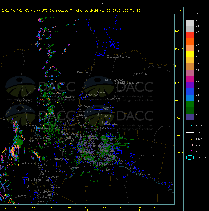Click the 'V_Flores' map label
This screenshot has width=209, height=211.
point(38,202)
